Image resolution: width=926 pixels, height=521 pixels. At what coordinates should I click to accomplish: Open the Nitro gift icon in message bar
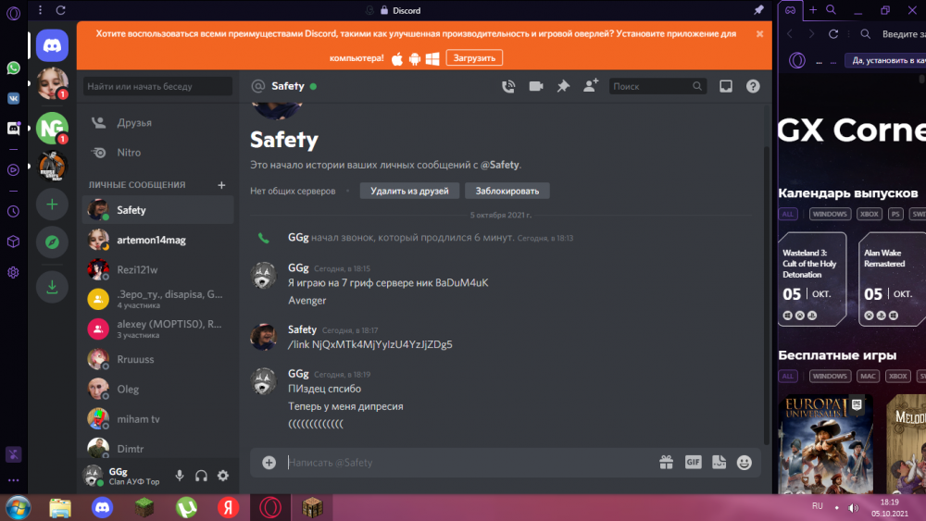click(x=666, y=463)
